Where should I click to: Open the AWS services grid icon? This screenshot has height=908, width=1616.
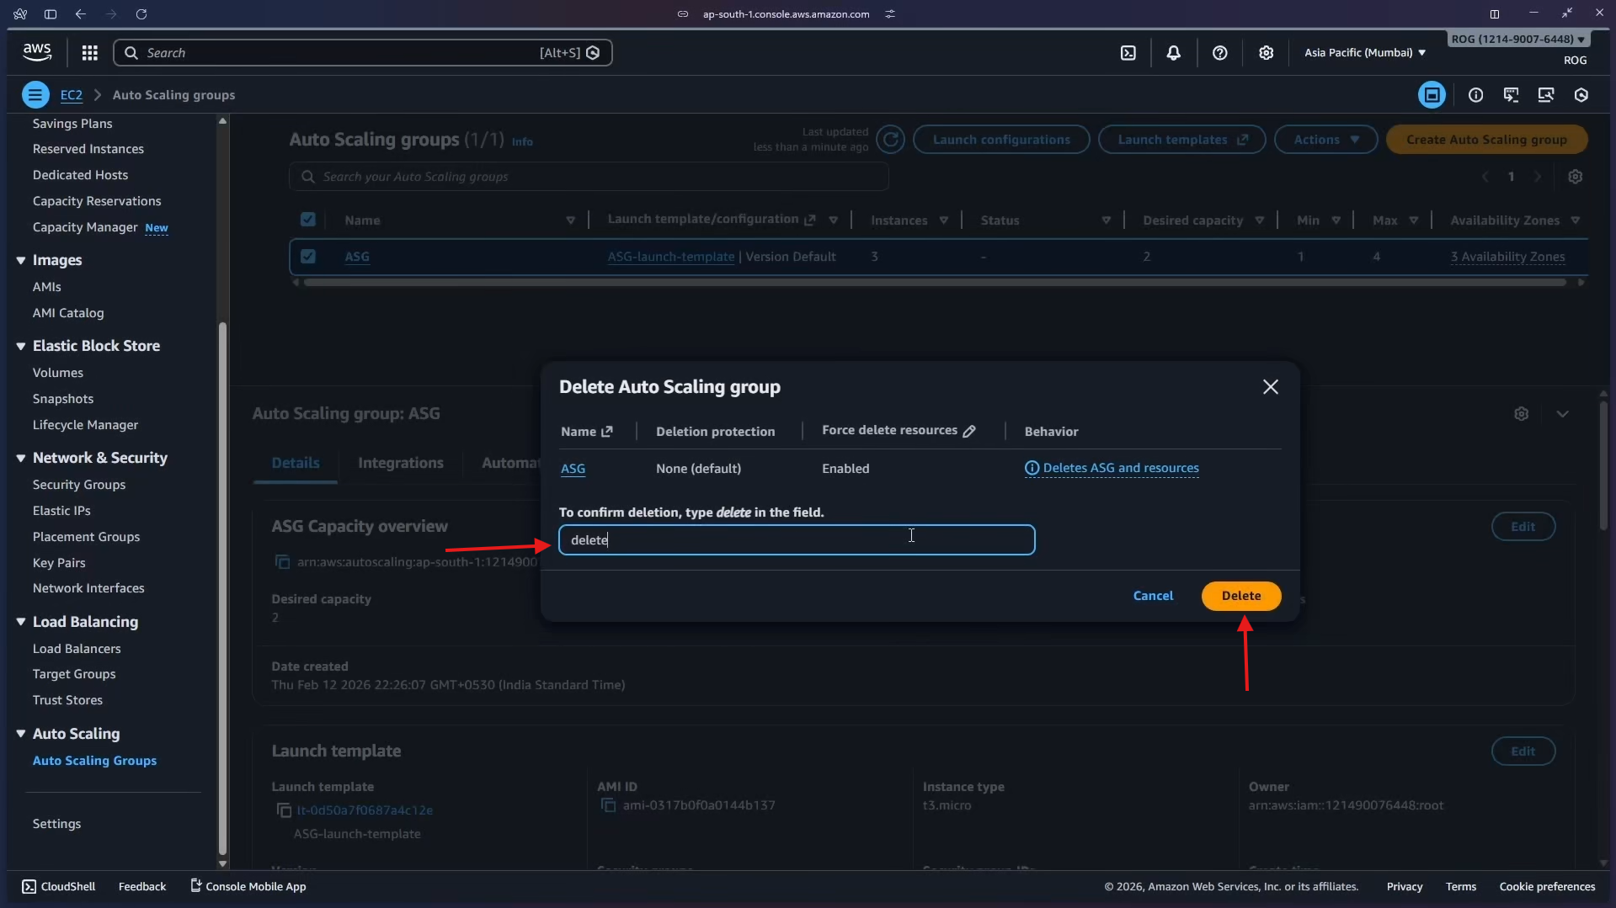coord(88,52)
